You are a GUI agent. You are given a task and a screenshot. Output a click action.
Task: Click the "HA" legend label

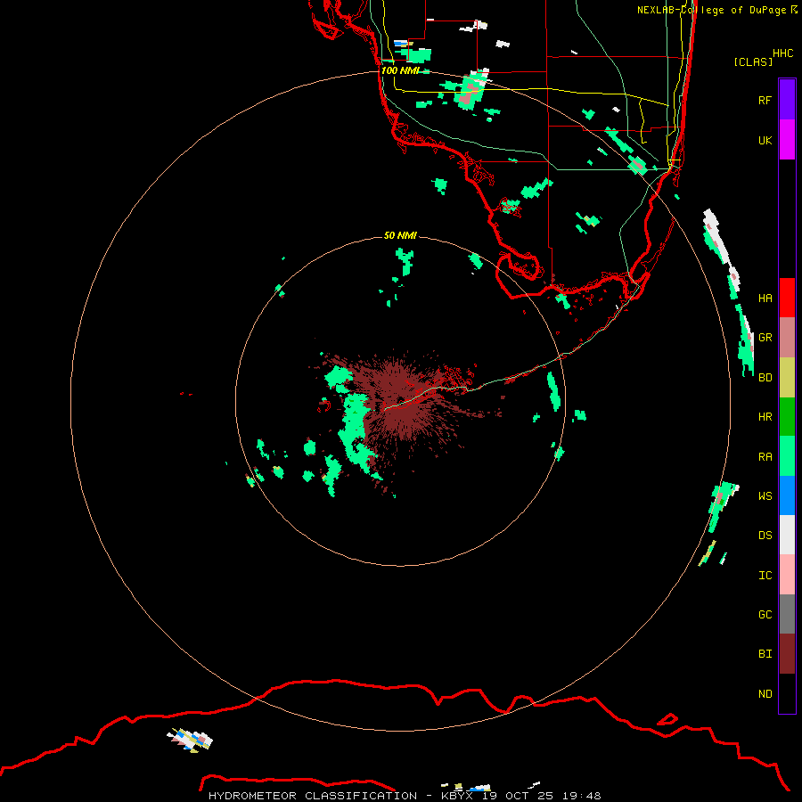click(x=765, y=298)
